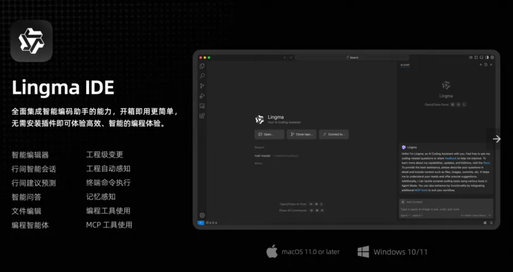
Task: Click the Add Context label
Action: tap(414, 202)
